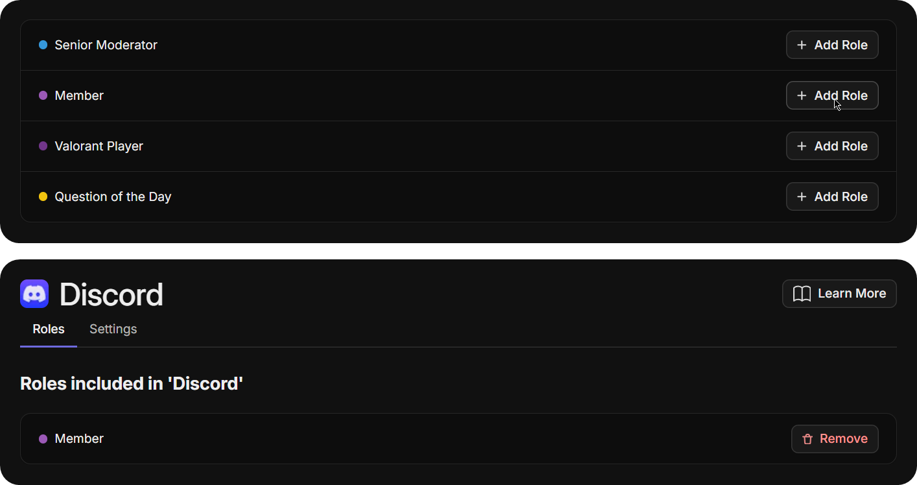The width and height of the screenshot is (917, 485).
Task: Switch to the Settings tab
Action: [113, 329]
